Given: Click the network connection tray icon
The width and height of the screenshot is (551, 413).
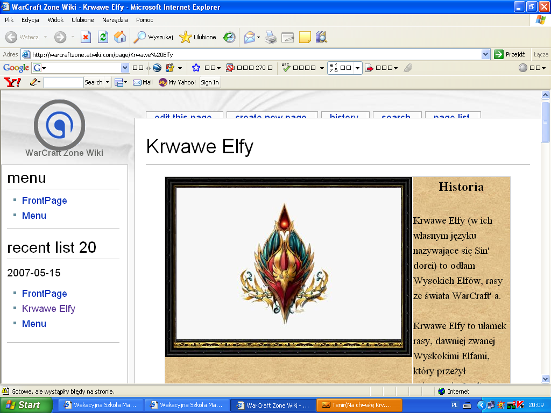Looking at the screenshot, I should tap(491, 405).
